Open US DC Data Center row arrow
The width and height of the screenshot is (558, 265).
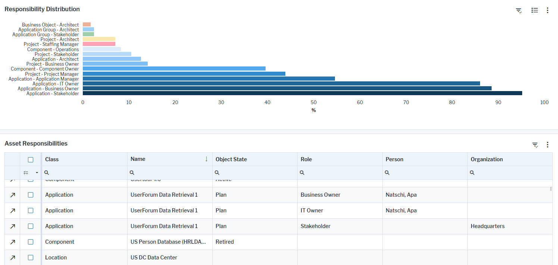(12, 258)
